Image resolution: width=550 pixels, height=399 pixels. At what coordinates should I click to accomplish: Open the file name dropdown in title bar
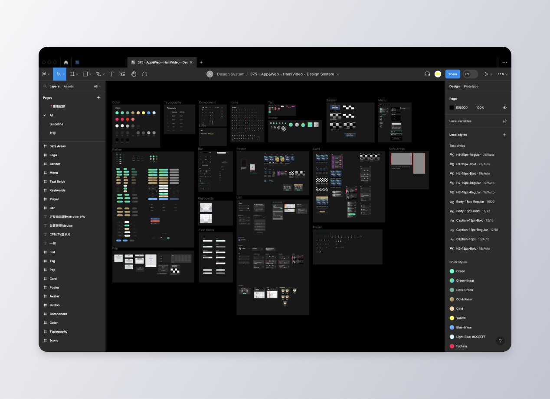339,74
